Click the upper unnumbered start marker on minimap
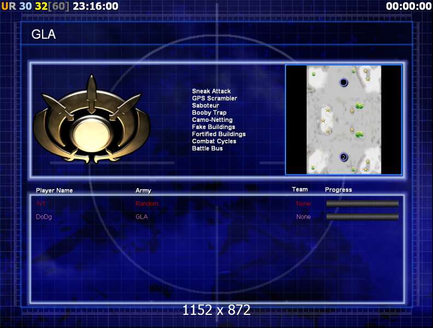Screen dimensions: 433x328 [343, 83]
